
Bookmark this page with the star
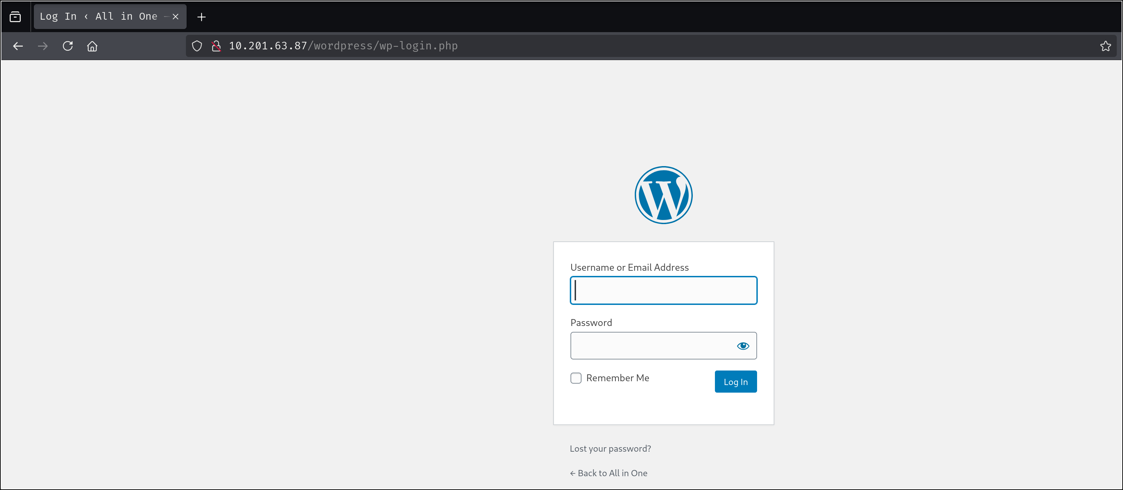pyautogui.click(x=1105, y=46)
